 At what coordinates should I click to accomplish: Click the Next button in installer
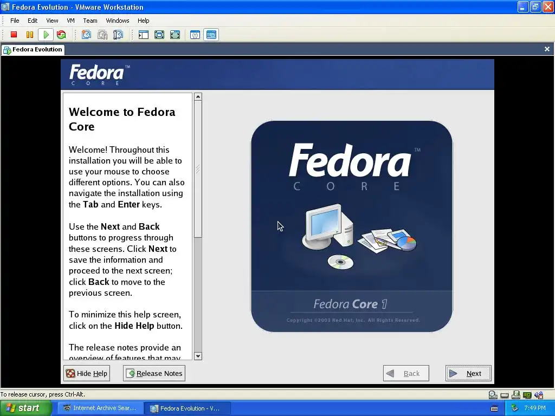click(468, 373)
